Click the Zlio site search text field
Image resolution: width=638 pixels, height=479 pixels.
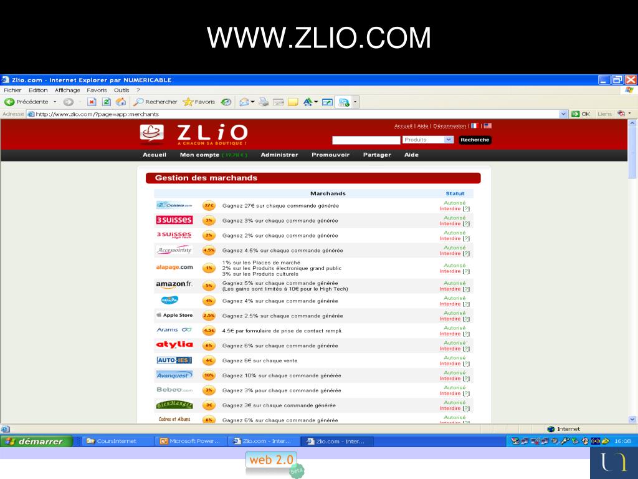[x=366, y=140]
